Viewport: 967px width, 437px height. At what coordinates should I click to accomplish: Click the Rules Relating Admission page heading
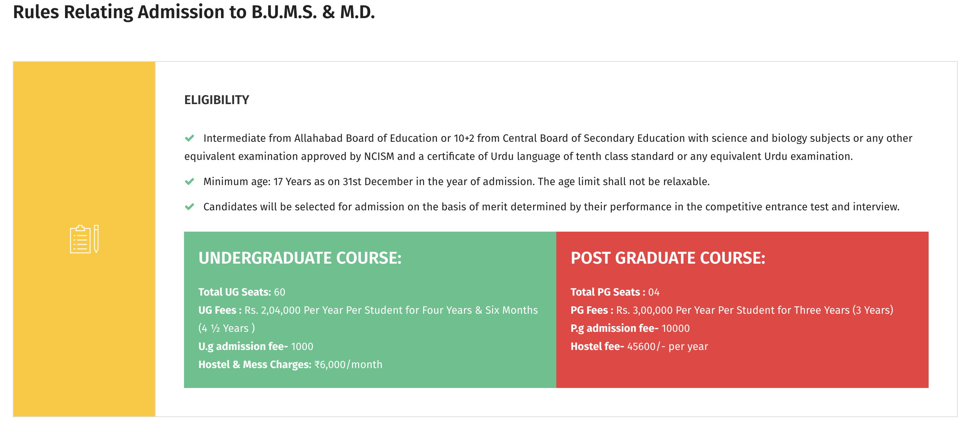click(x=194, y=12)
